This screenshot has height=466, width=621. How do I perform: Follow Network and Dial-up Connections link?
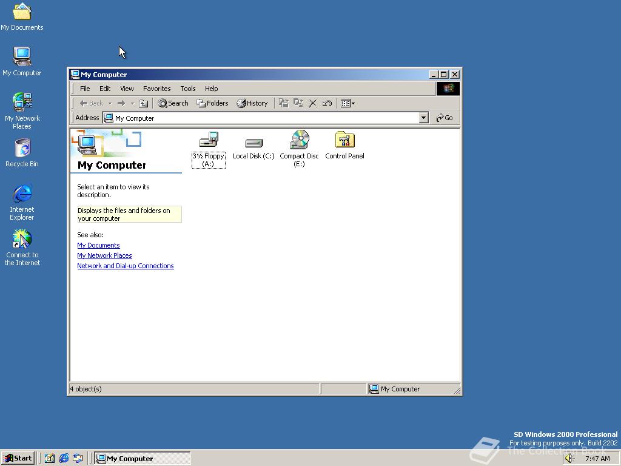coord(126,266)
